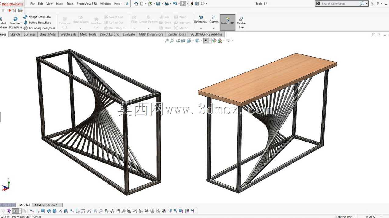Click the Home icon in the title toolbar
The image size is (389, 218).
pos(136,4)
